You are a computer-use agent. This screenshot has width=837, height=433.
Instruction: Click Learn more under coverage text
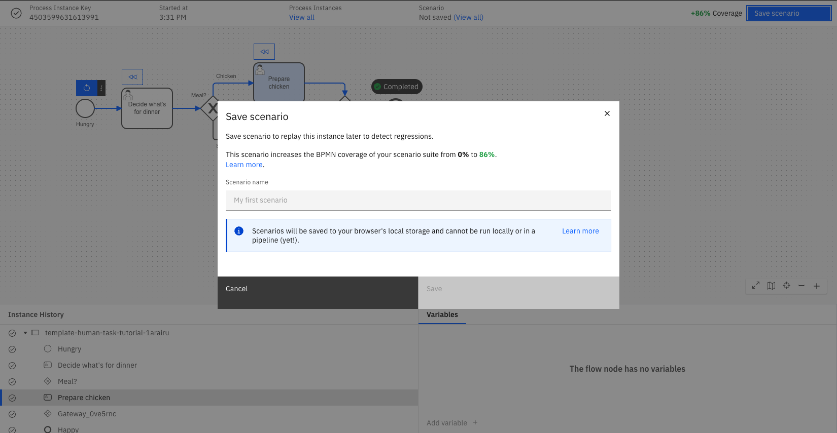[244, 165]
